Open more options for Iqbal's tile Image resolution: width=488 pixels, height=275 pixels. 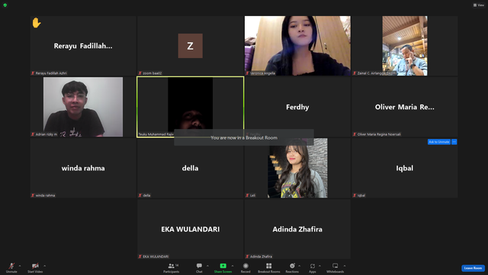pyautogui.click(x=454, y=142)
